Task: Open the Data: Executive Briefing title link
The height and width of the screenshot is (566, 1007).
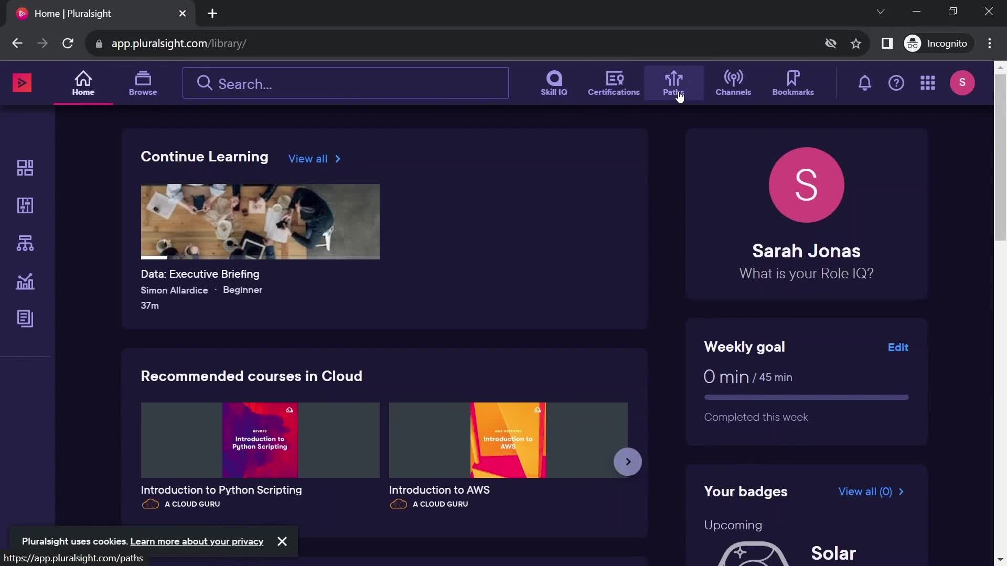Action: click(x=200, y=274)
